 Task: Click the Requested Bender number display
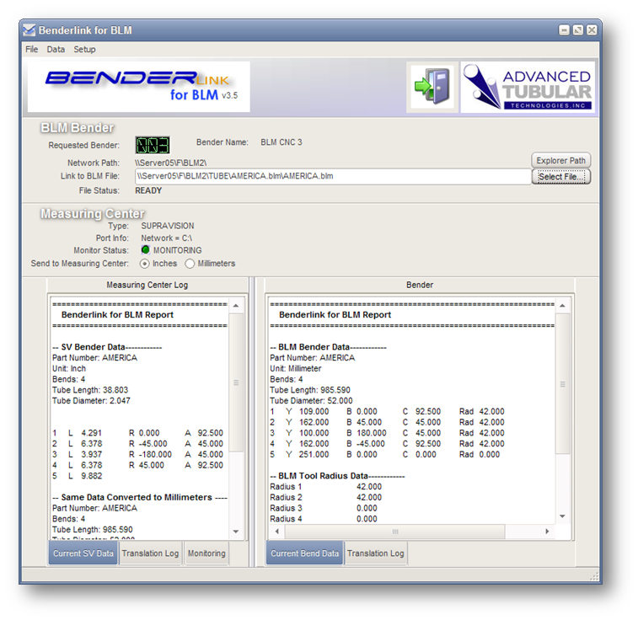(x=153, y=144)
